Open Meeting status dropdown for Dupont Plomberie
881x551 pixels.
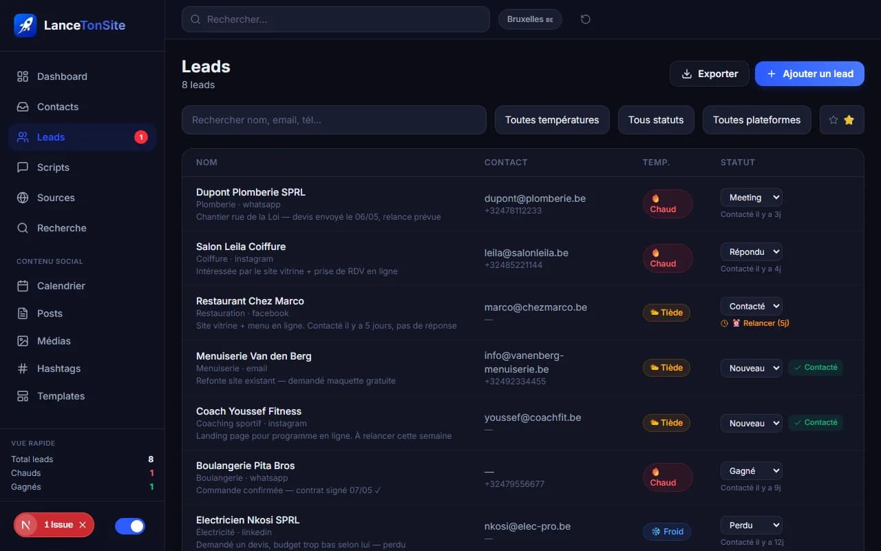pos(752,198)
